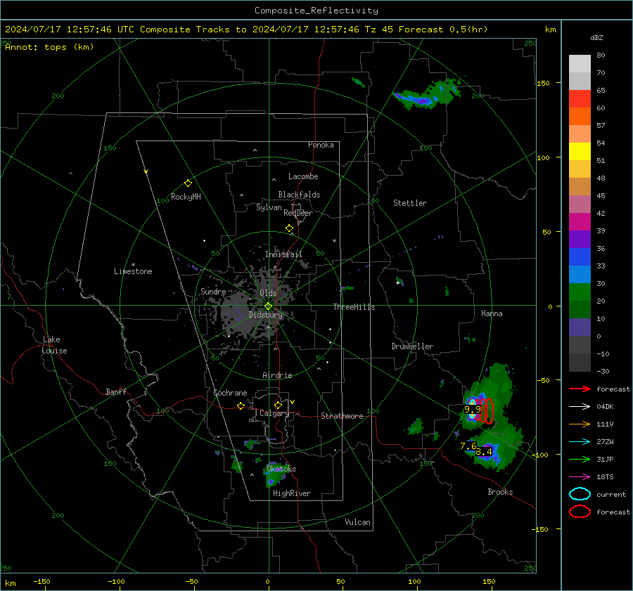Select the storm top label 9.9
Screen dimensions: 633x591
point(473,410)
